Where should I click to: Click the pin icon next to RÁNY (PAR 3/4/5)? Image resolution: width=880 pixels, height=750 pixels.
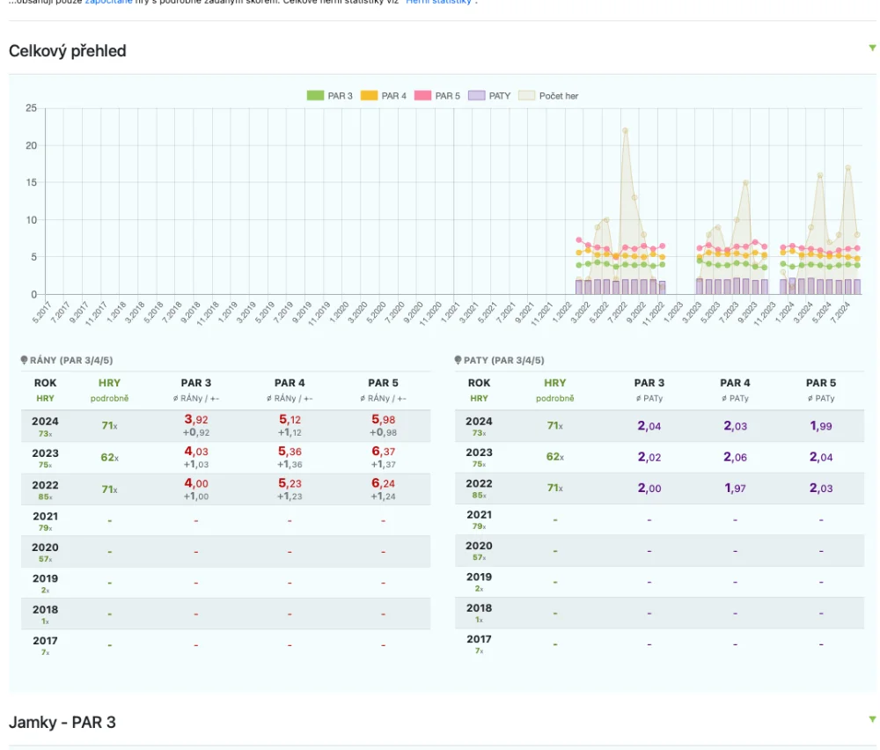click(24, 360)
